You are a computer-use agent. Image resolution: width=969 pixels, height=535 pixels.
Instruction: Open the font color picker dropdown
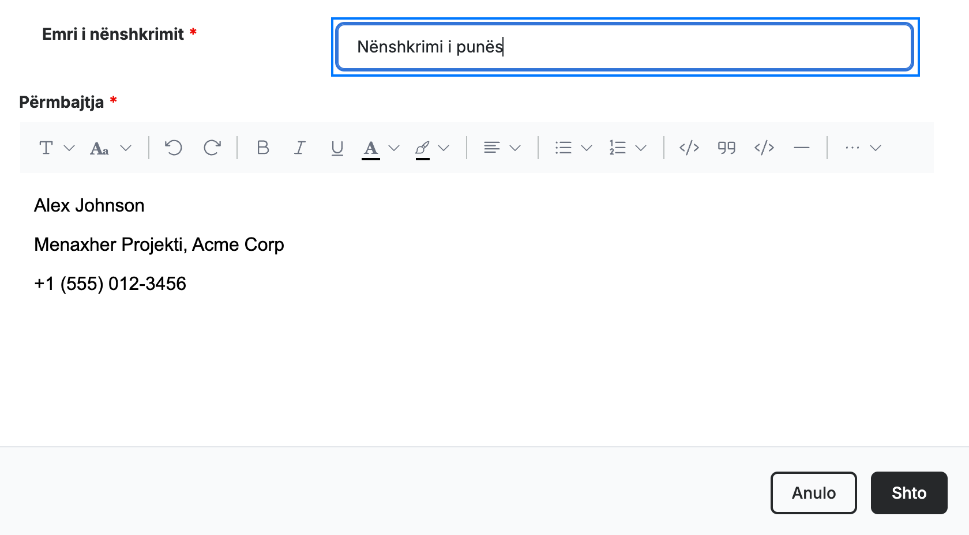(394, 148)
